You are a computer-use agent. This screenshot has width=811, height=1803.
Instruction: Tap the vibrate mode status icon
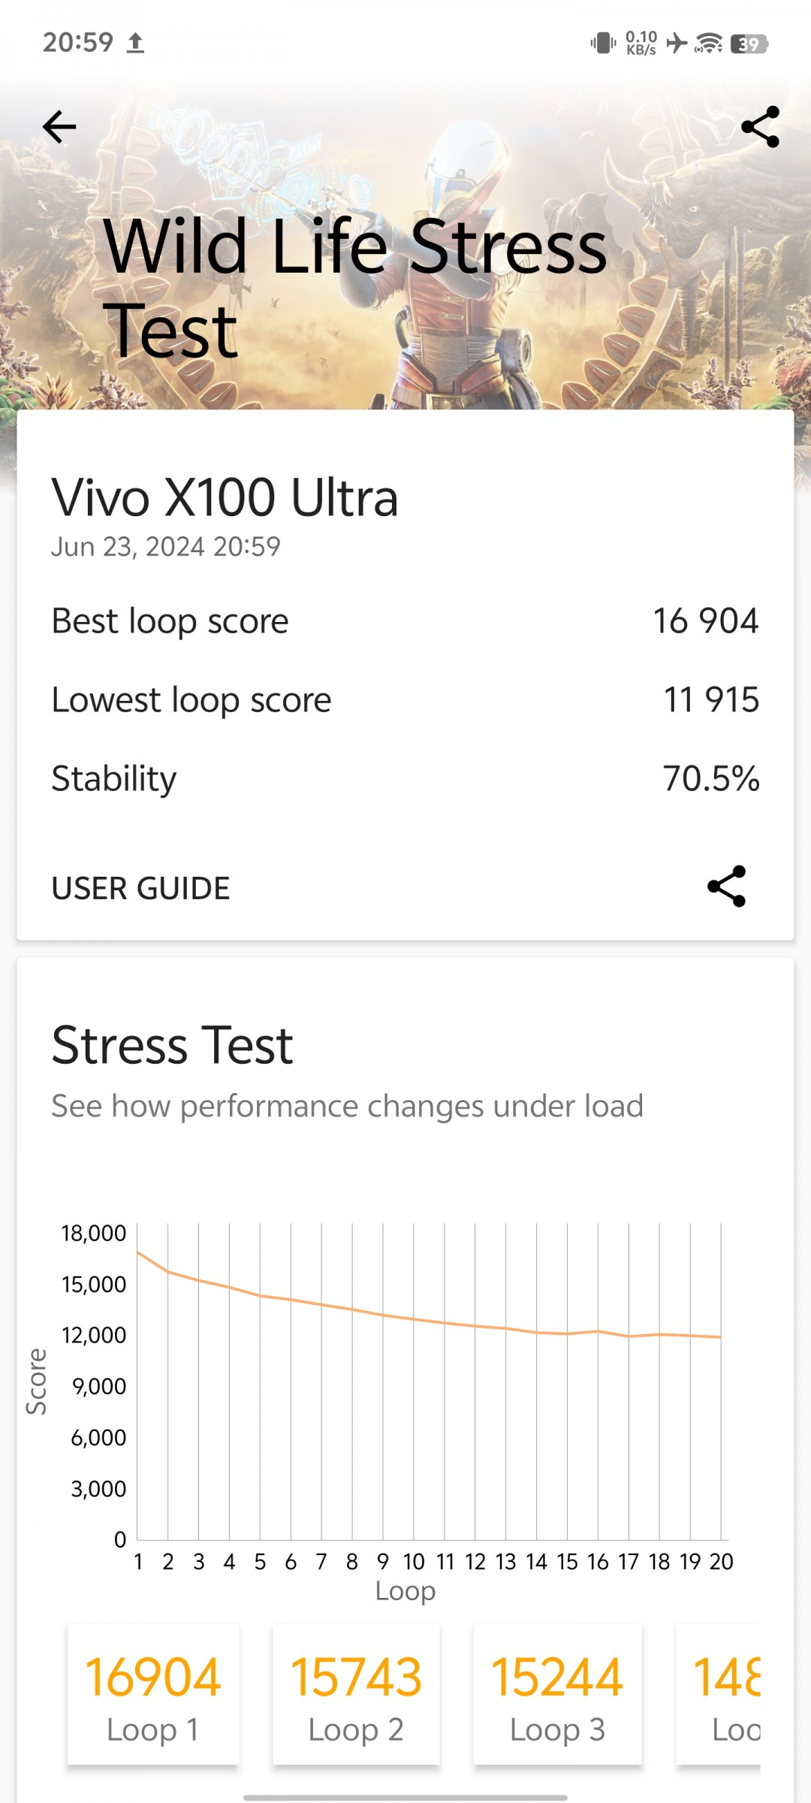(x=603, y=43)
